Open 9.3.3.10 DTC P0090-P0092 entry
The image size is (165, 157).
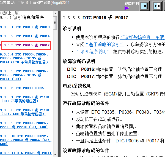(26, 140)
